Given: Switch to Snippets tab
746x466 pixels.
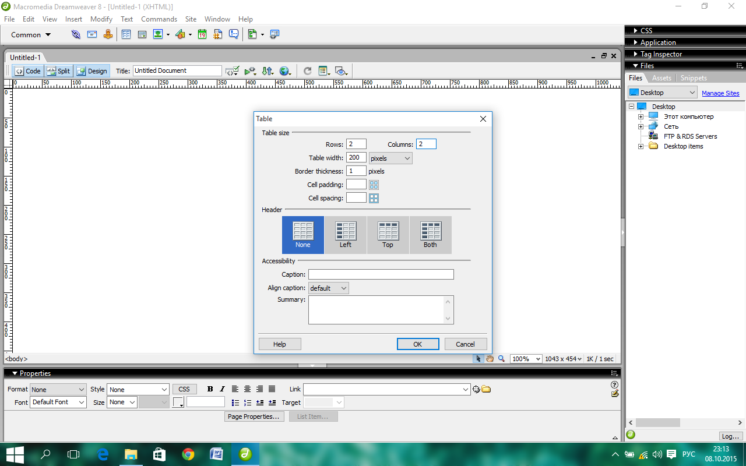Looking at the screenshot, I should click(694, 78).
